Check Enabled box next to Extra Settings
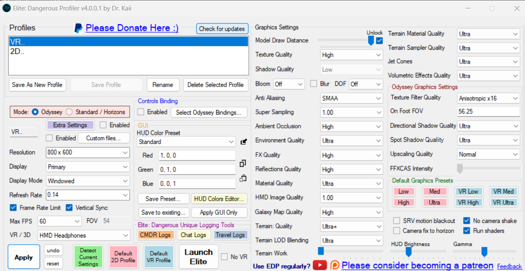The width and height of the screenshot is (525, 271). click(103, 125)
